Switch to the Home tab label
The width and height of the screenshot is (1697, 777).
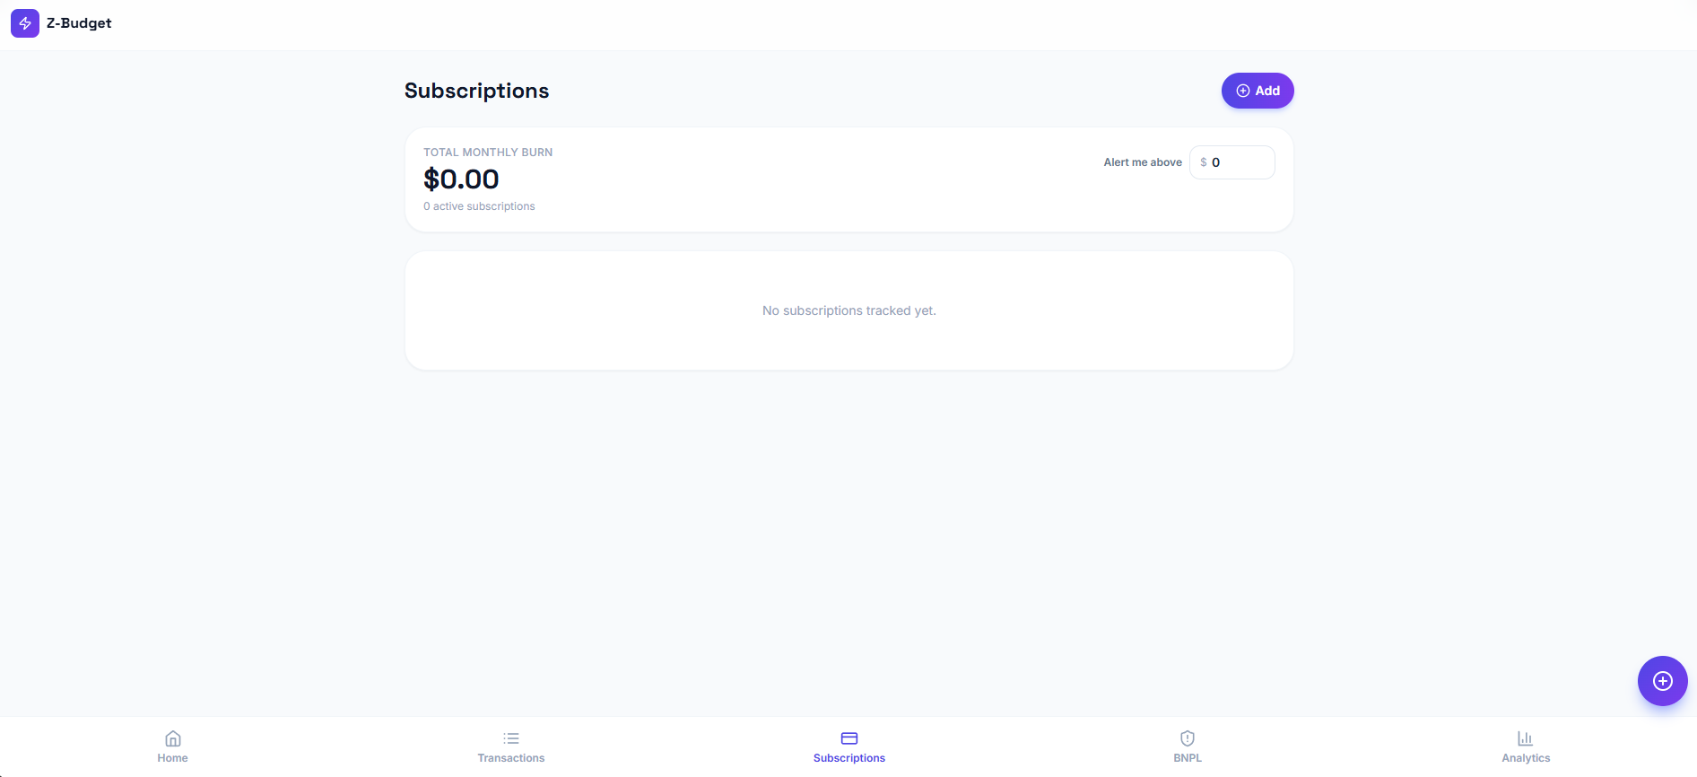click(x=173, y=758)
